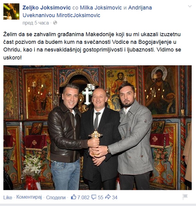Open Zeljko Joksimovic's profile picture
Image resolution: width=196 pixels, height=206 pixels.
point(11,12)
